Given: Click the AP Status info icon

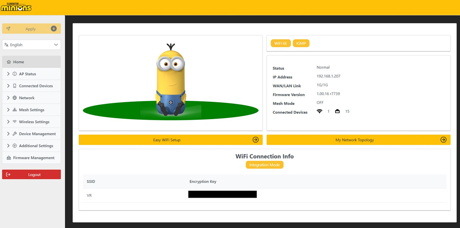Looking at the screenshot, I should (15, 74).
